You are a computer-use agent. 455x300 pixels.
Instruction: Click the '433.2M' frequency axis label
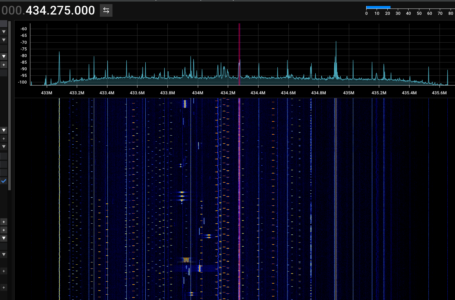[x=77, y=93]
